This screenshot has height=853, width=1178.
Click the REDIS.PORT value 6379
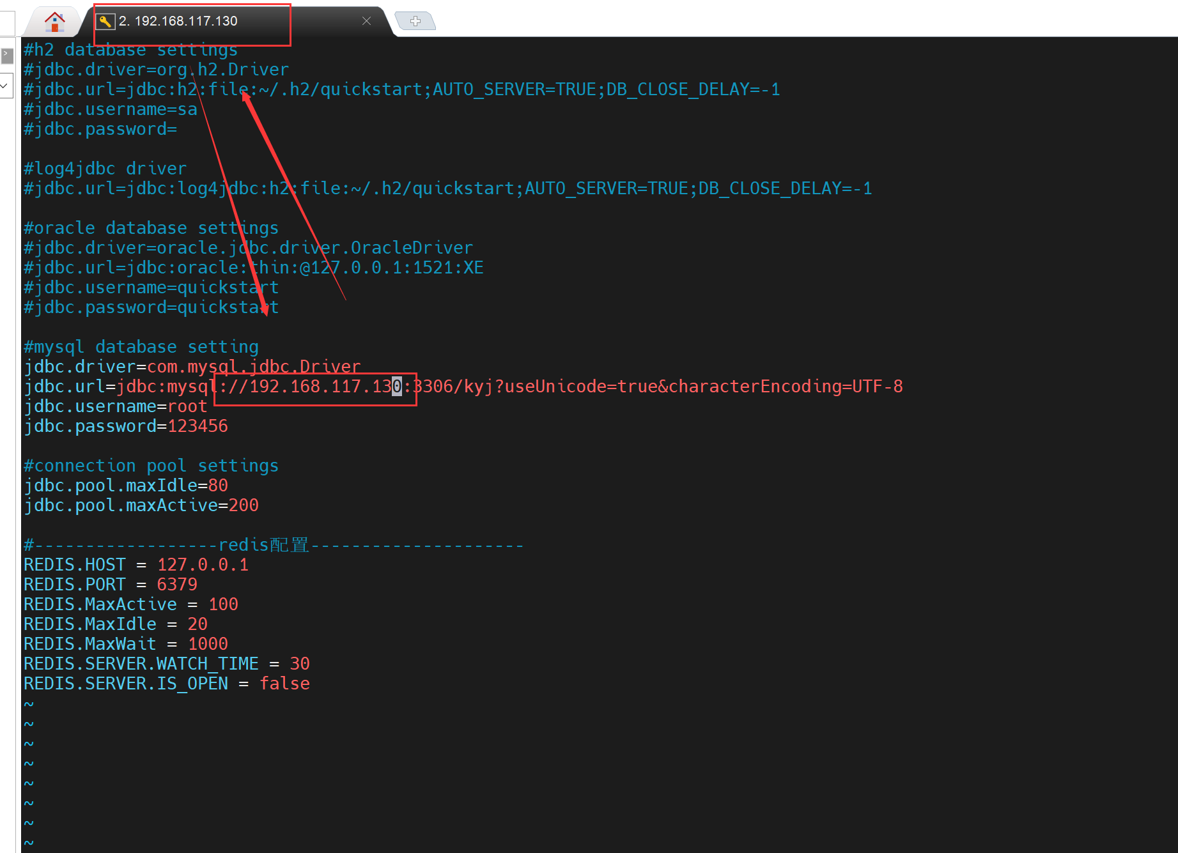tap(177, 585)
